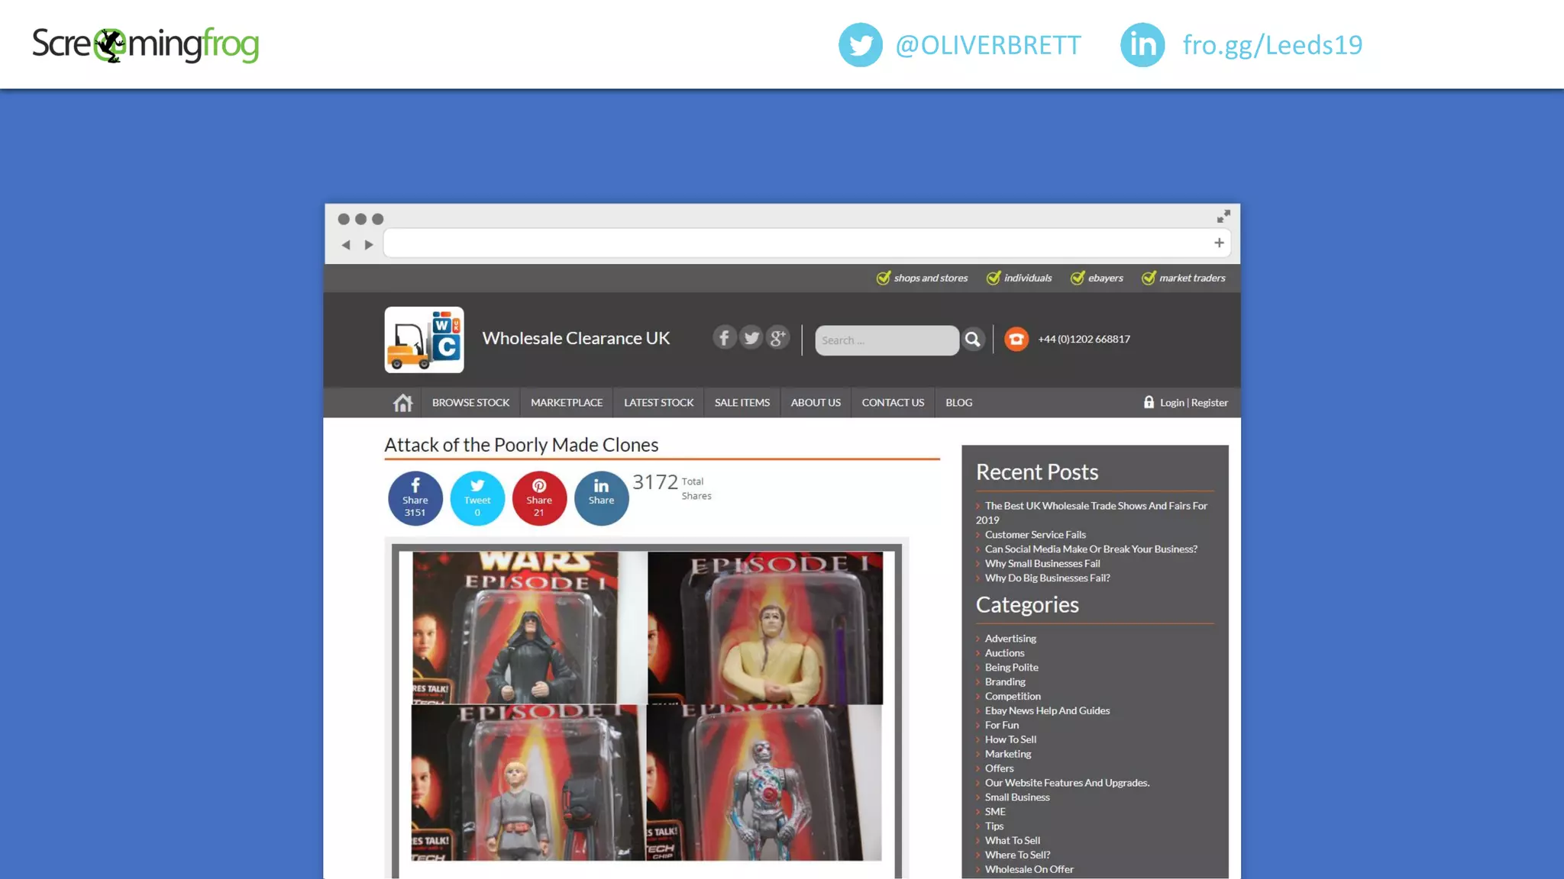
Task: Click the Google Plus header icon
Action: pos(777,337)
